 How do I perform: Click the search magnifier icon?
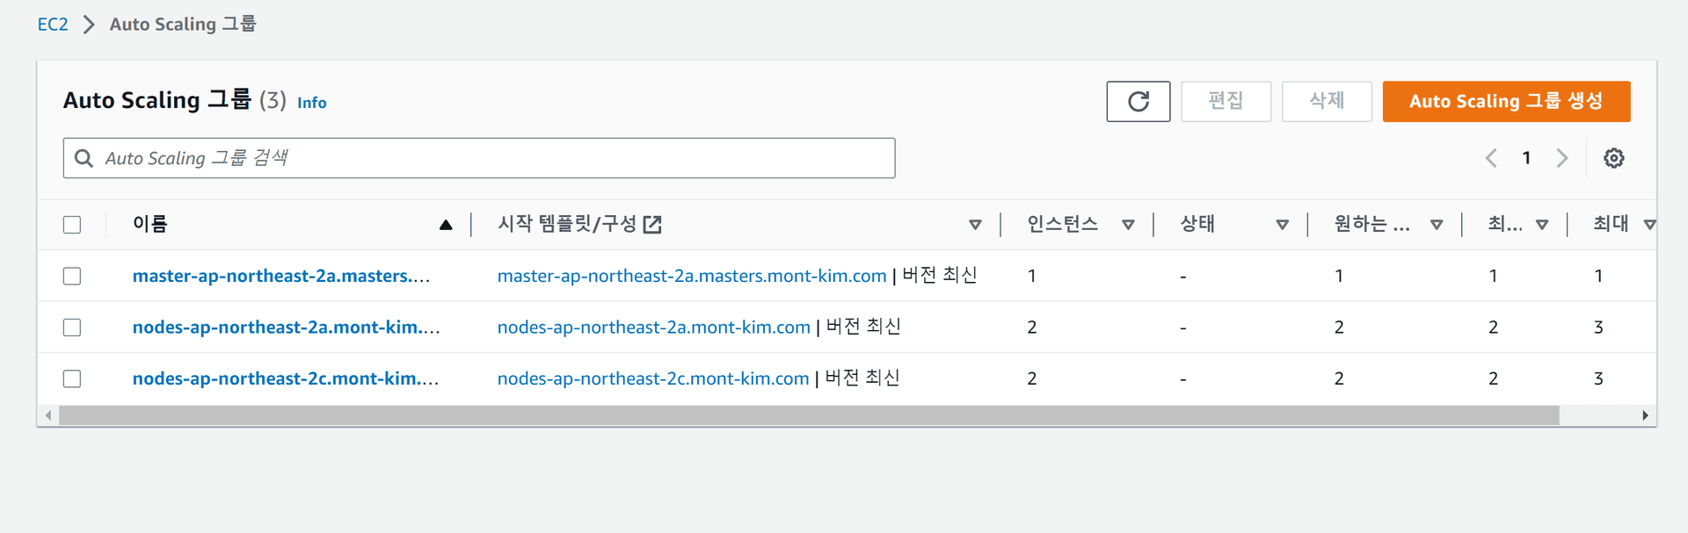84,158
